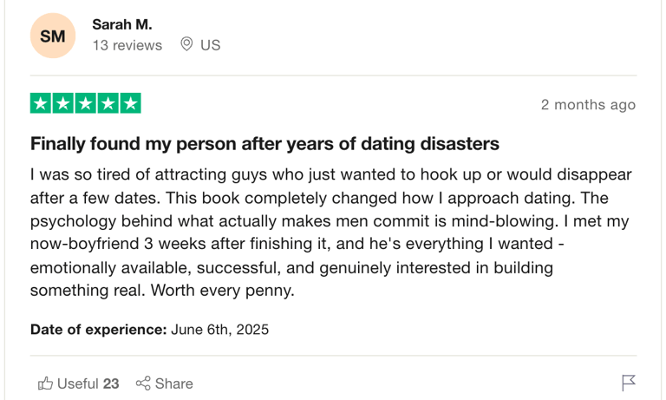Open Sarah M. reviewer profile name
This screenshot has width=666, height=400.
(122, 24)
